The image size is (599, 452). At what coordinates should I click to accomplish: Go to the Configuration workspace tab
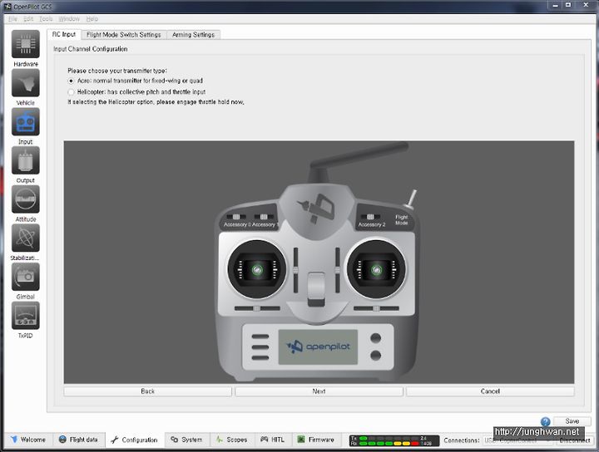pyautogui.click(x=135, y=440)
